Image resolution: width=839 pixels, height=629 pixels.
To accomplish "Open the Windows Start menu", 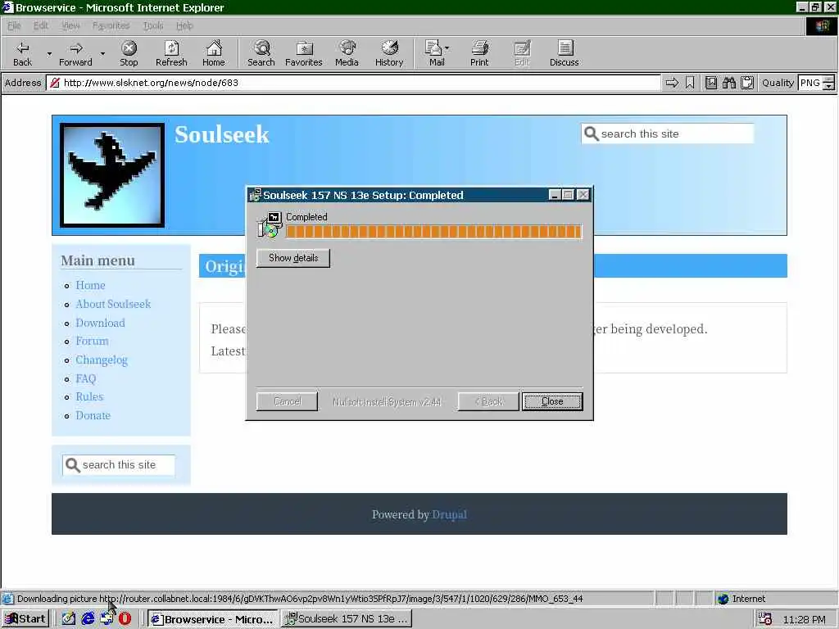I will (x=25, y=619).
